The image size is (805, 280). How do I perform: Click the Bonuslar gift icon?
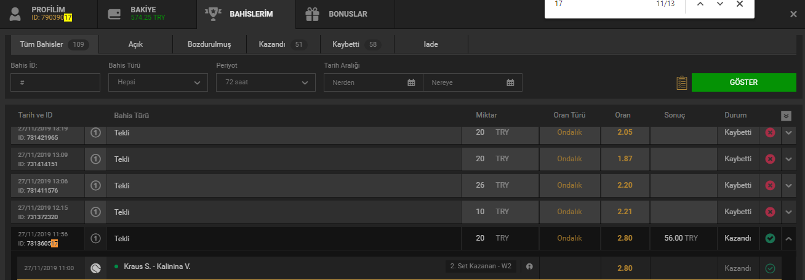[313, 14]
